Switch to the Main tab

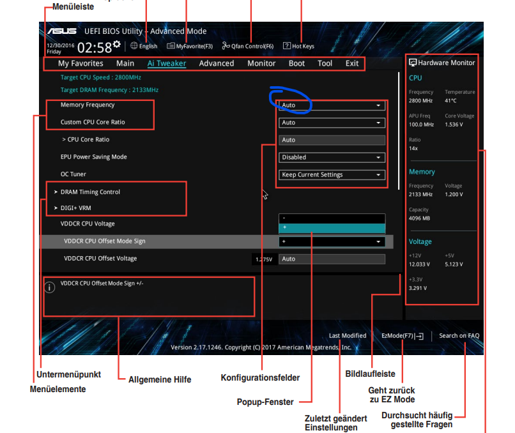pos(125,63)
